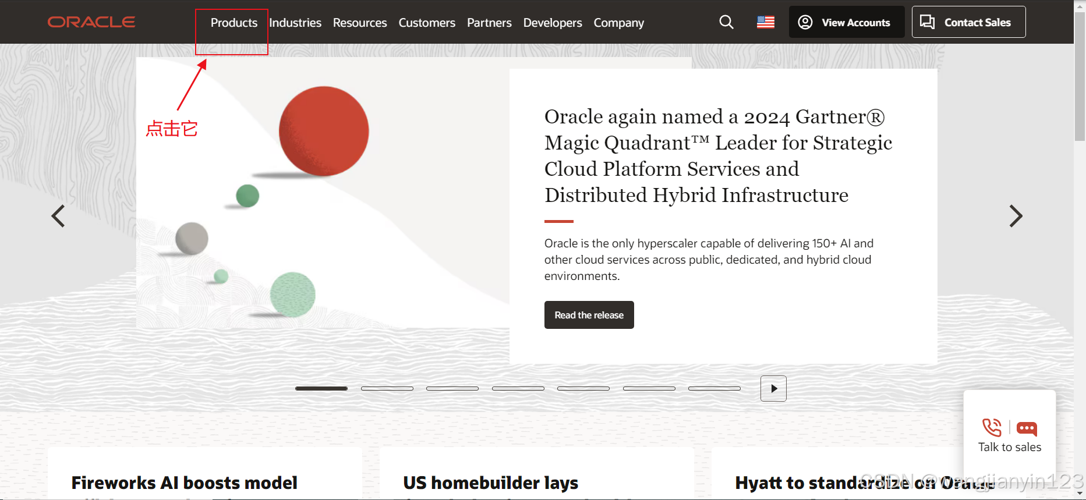Click the scrollbar up arrow
Viewport: 1086px width, 500px height.
(x=1080, y=5)
